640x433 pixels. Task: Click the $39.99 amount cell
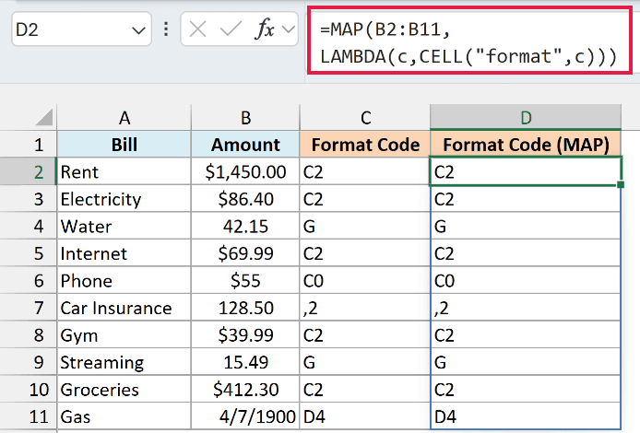pyautogui.click(x=245, y=334)
